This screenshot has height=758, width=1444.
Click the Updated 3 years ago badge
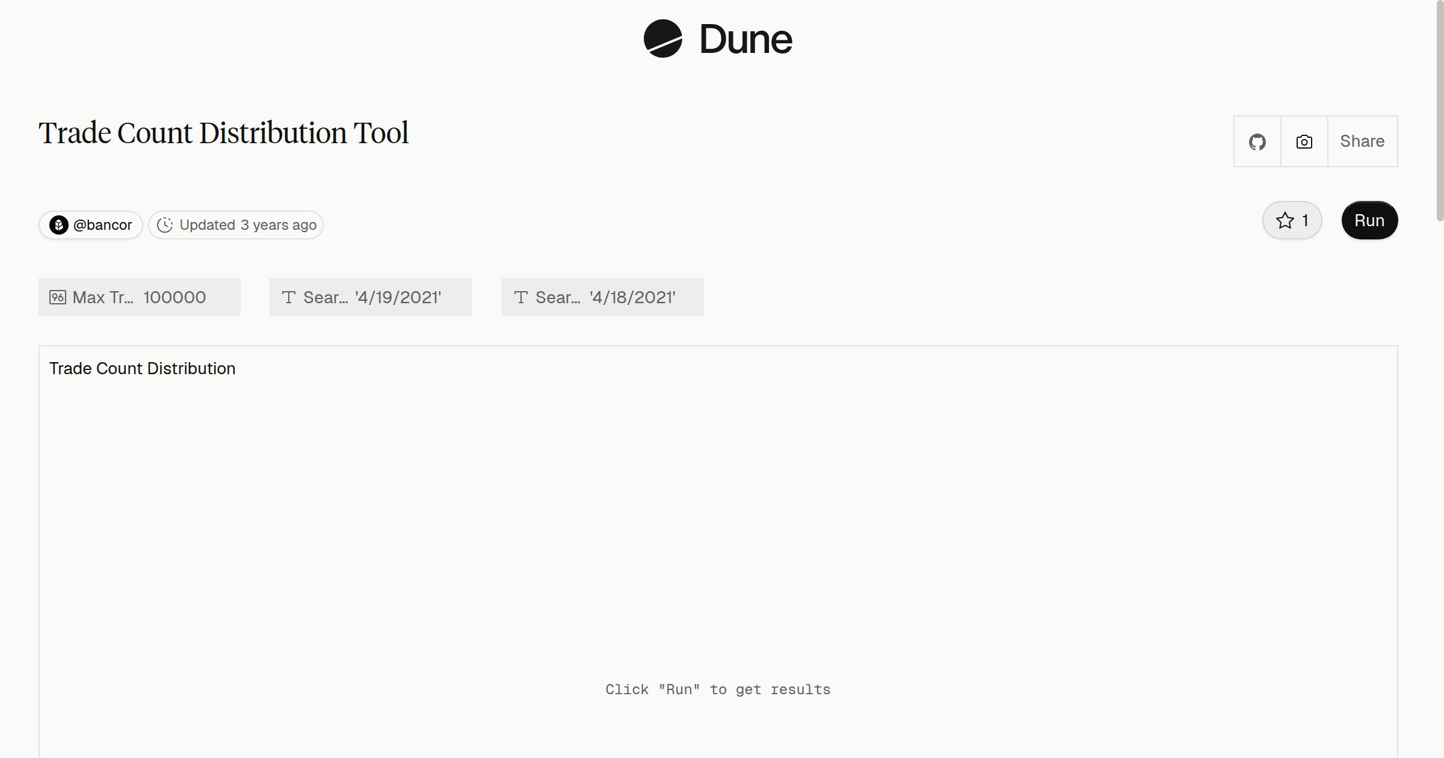(x=236, y=225)
